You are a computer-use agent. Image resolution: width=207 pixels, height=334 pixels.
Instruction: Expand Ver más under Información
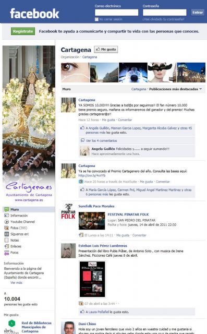[x=16, y=283]
